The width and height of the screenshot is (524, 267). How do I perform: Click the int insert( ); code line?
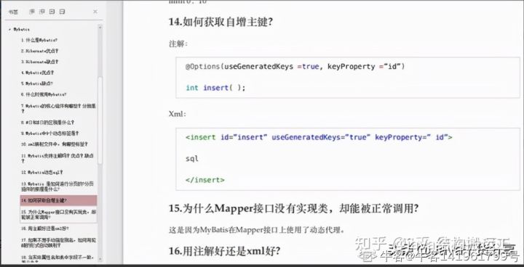point(215,88)
